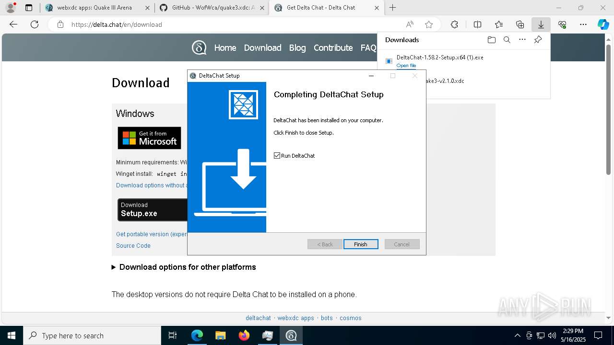Open the Source Code link
Screen dimensions: 614x345
[133, 246]
